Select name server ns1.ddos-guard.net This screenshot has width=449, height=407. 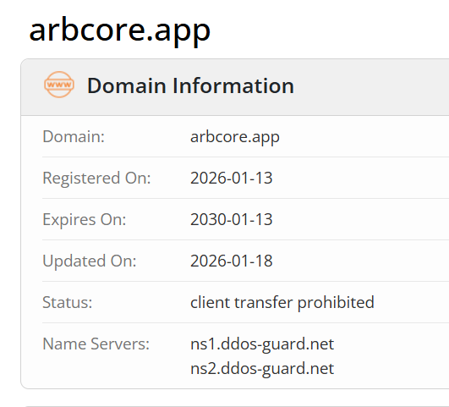pyautogui.click(x=262, y=344)
